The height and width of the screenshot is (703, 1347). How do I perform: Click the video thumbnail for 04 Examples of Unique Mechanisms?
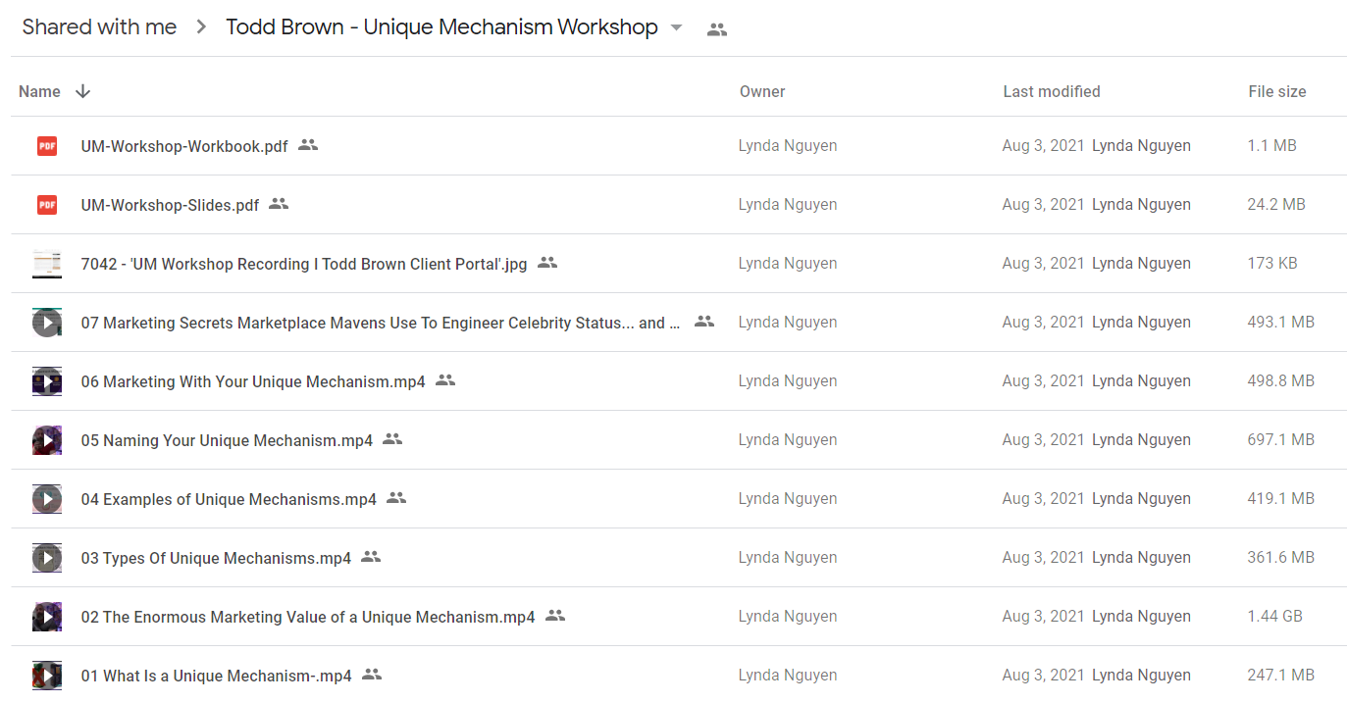47,499
